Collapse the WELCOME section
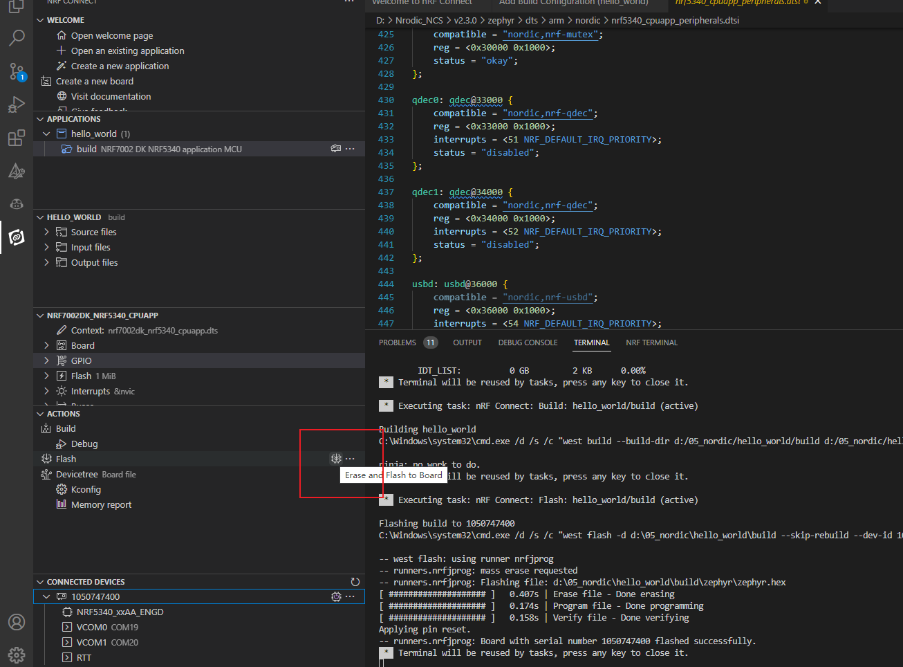903x667 pixels. (x=40, y=20)
